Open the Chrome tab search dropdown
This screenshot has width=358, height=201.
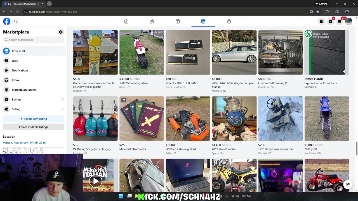click(337, 12)
